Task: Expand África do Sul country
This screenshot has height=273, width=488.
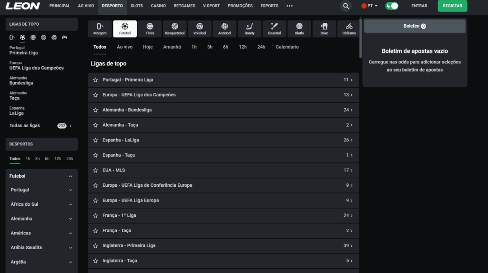Action: tap(71, 204)
